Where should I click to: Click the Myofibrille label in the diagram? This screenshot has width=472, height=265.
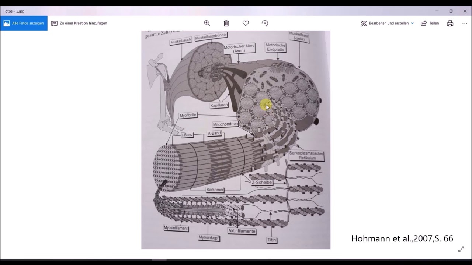tap(188, 116)
